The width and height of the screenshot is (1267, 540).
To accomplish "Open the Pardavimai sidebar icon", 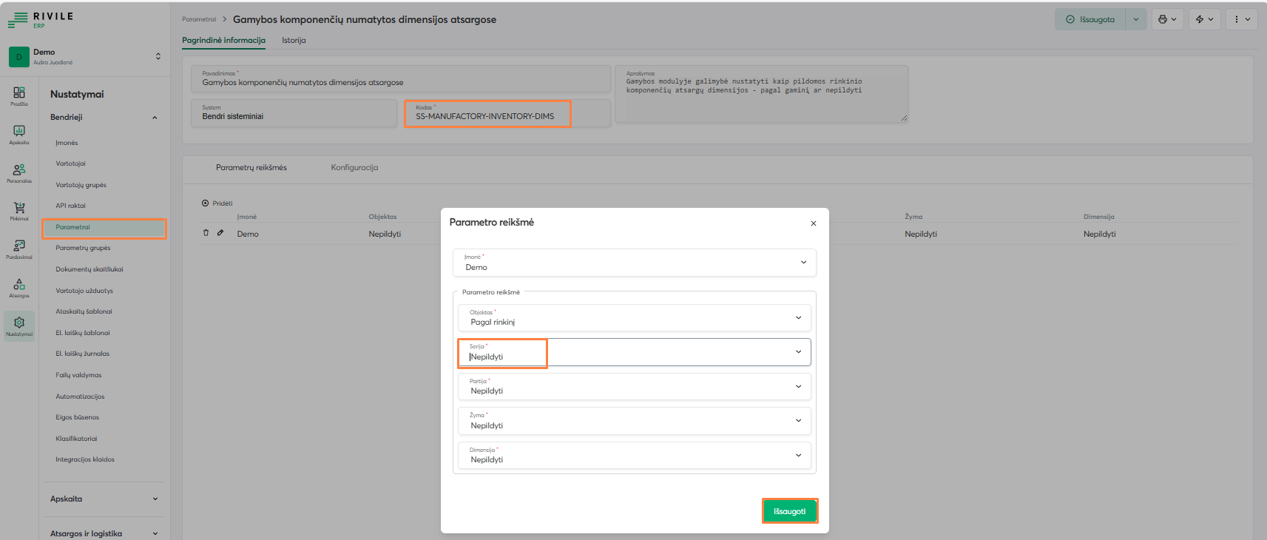I will point(19,248).
